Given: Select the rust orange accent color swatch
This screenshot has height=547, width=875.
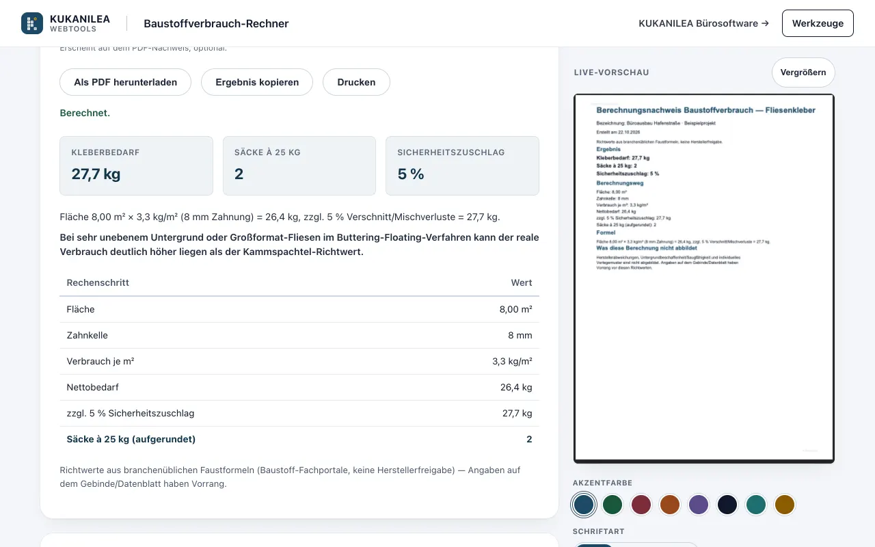Looking at the screenshot, I should tap(670, 505).
